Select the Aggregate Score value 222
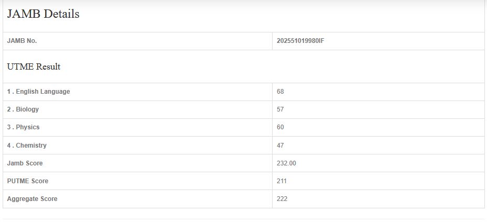487x223 pixels. [x=282, y=198]
